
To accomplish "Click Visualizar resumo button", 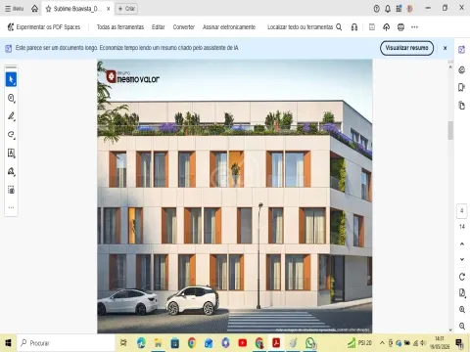I will [x=406, y=48].
